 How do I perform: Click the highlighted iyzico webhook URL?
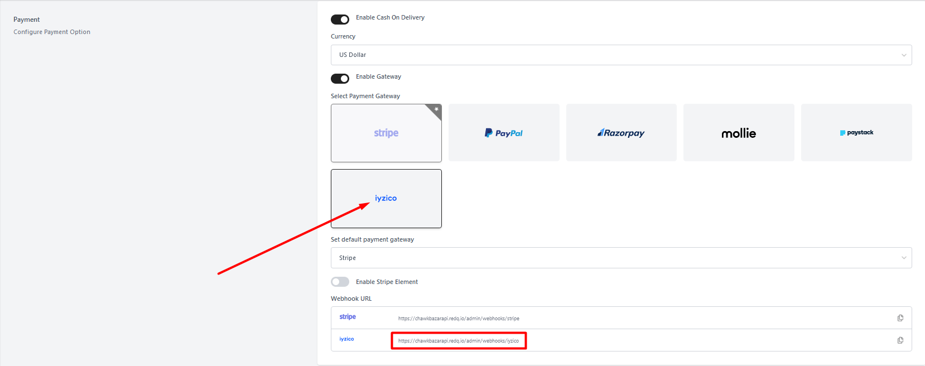coord(459,341)
